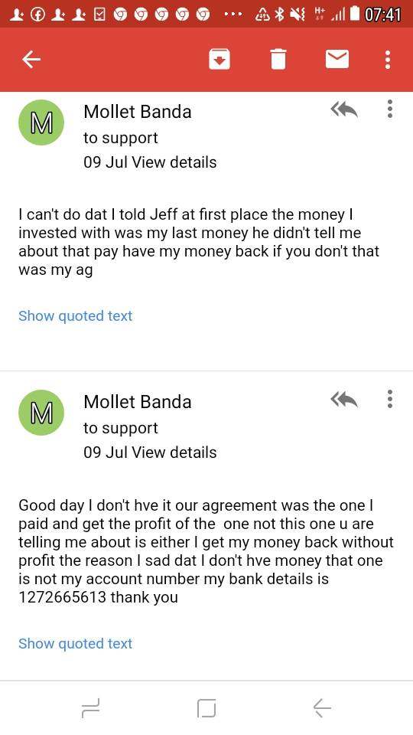The width and height of the screenshot is (413, 735).
Task: Tap first Mollet Banda avatar
Action: click(x=41, y=122)
